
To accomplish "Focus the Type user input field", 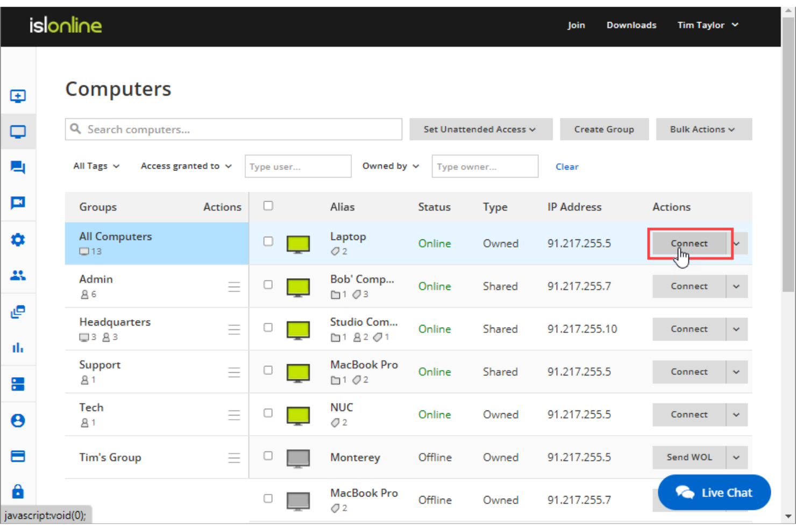I will (298, 166).
